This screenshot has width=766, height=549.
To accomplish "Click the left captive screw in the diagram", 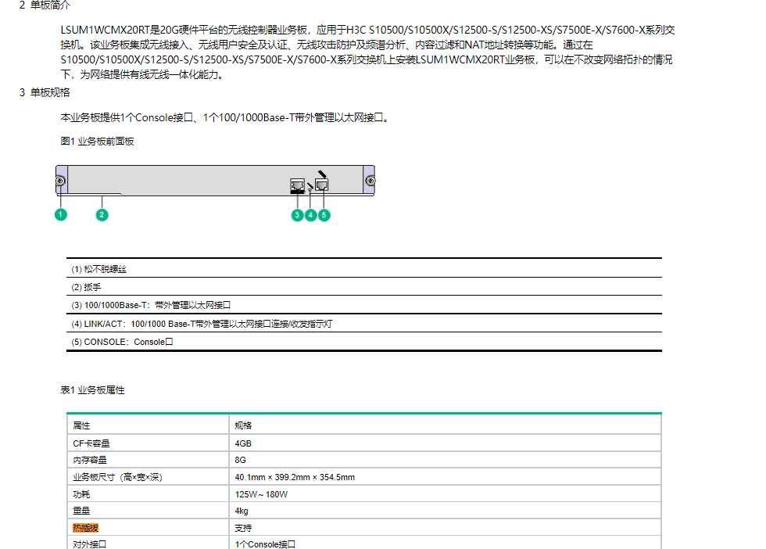I will click(x=60, y=181).
